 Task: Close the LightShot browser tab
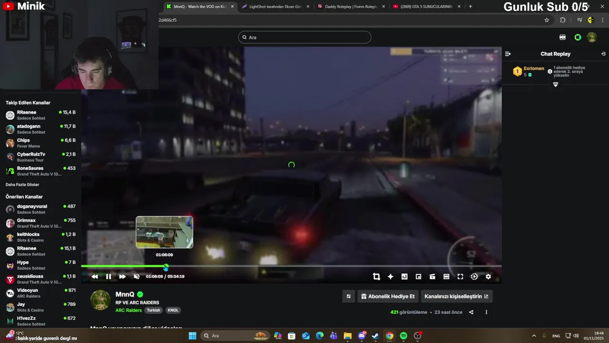pyautogui.click(x=308, y=7)
